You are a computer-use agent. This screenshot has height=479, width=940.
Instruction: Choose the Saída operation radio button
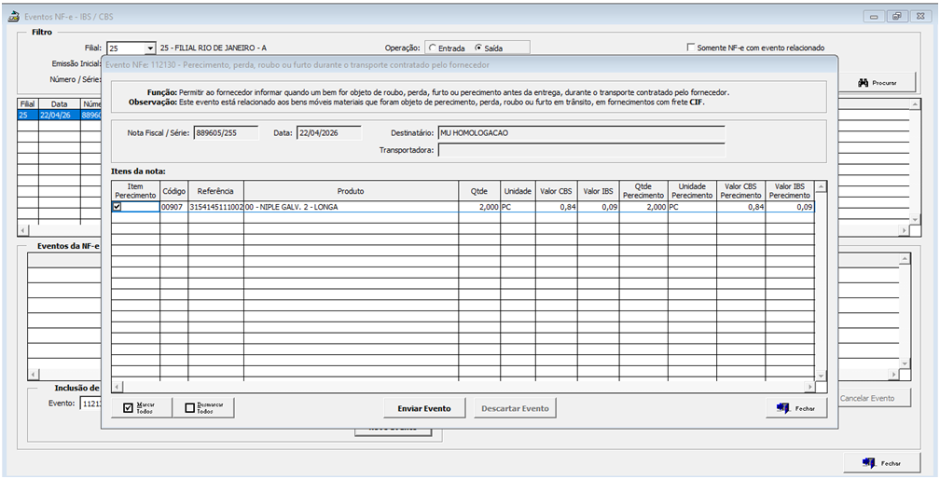coord(478,48)
